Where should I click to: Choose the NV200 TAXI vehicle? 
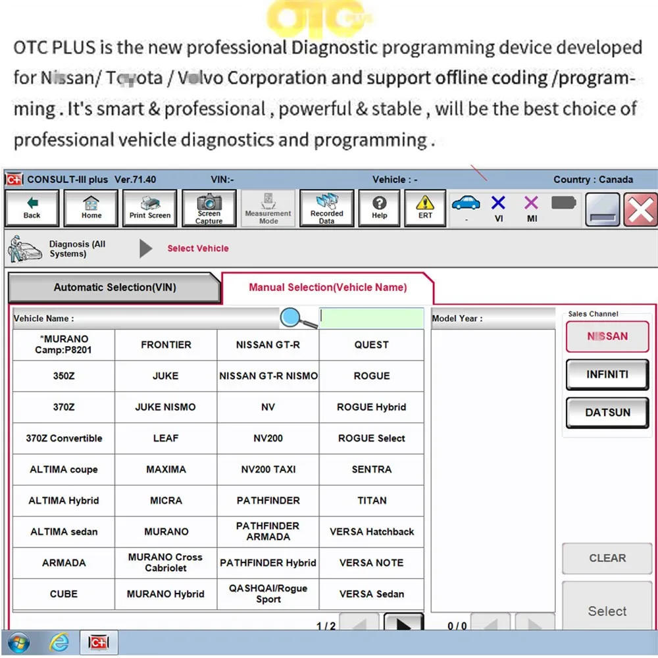268,469
